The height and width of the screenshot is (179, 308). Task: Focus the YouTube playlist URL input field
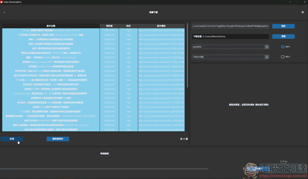point(230,26)
